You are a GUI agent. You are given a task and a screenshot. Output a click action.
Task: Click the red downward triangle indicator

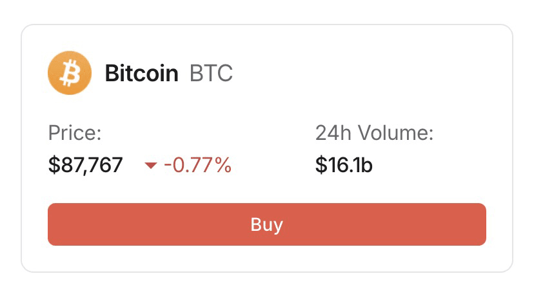(x=151, y=166)
